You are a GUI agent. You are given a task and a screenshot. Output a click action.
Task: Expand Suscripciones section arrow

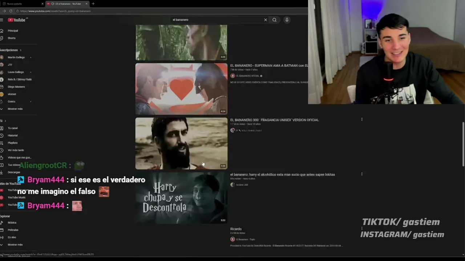pyautogui.click(x=20, y=50)
